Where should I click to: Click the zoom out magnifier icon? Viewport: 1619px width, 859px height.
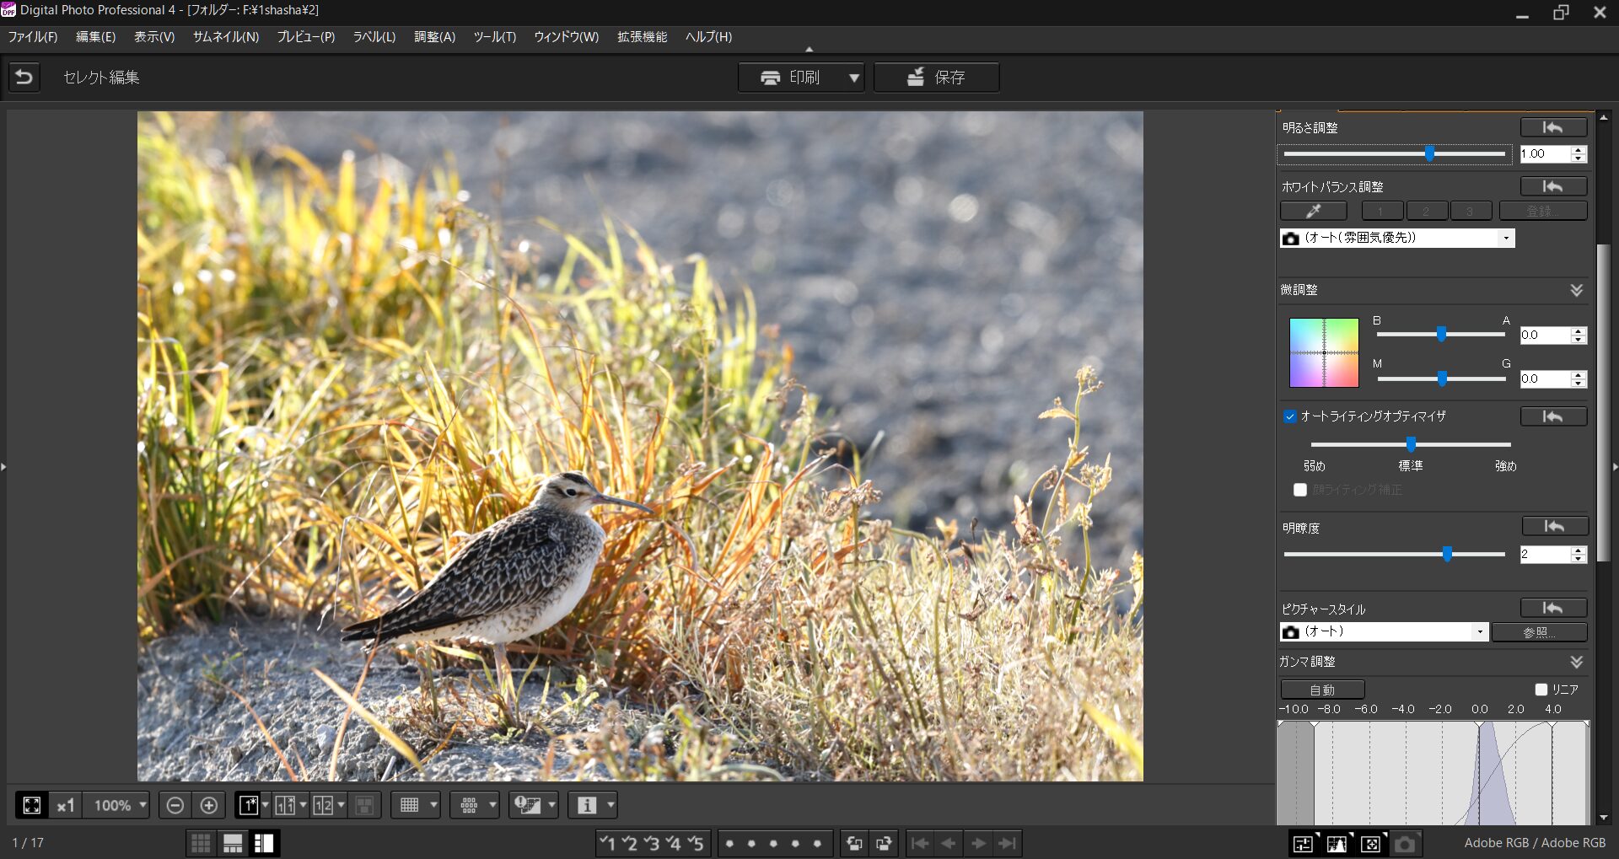point(175,805)
